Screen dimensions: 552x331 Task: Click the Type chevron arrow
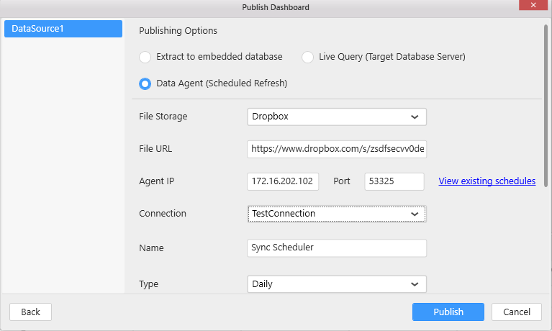pyautogui.click(x=415, y=284)
